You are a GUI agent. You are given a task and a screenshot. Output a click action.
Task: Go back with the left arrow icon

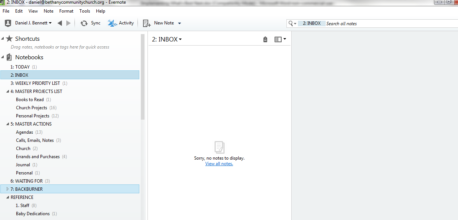point(60,23)
